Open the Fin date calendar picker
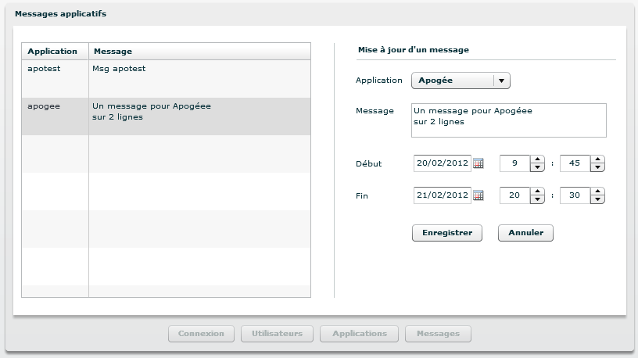This screenshot has width=638, height=358. point(478,195)
